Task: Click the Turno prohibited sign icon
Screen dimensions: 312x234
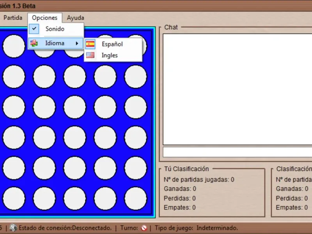Action: click(144, 228)
